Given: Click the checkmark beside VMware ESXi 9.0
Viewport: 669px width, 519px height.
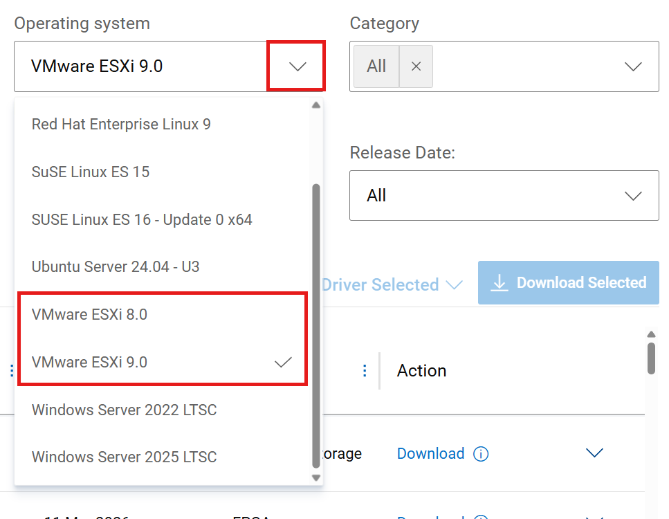Looking at the screenshot, I should [x=283, y=361].
